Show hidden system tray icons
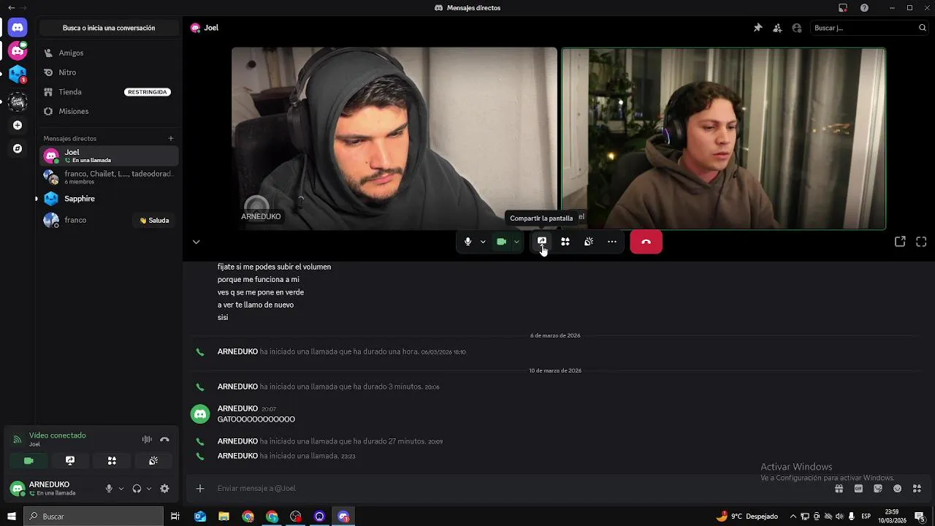Image resolution: width=935 pixels, height=526 pixels. click(793, 517)
